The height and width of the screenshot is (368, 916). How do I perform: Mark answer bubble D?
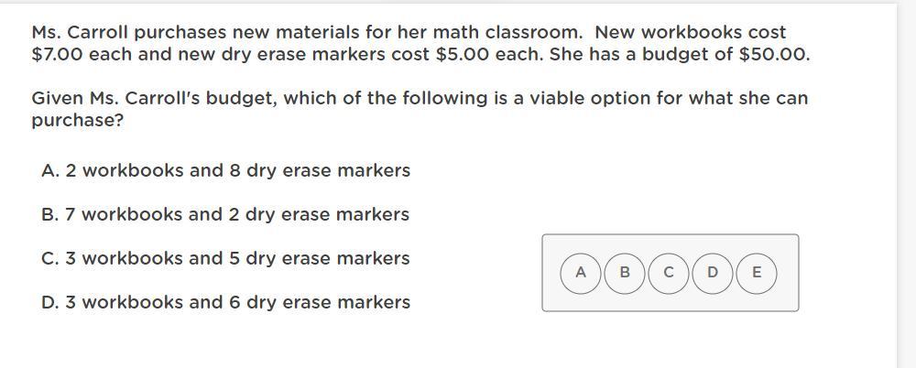713,273
